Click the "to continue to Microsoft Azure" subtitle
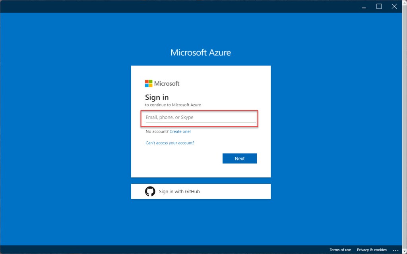This screenshot has height=254, width=407. (173, 105)
